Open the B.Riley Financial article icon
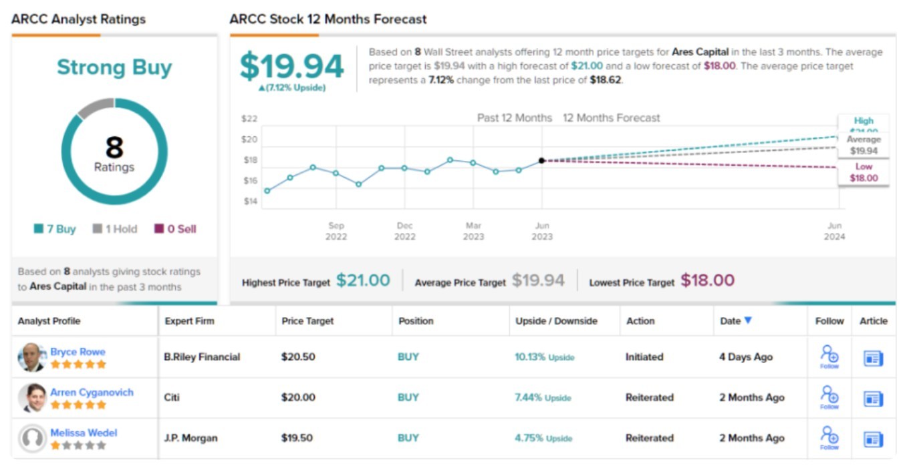909x470 pixels. pos(873,358)
